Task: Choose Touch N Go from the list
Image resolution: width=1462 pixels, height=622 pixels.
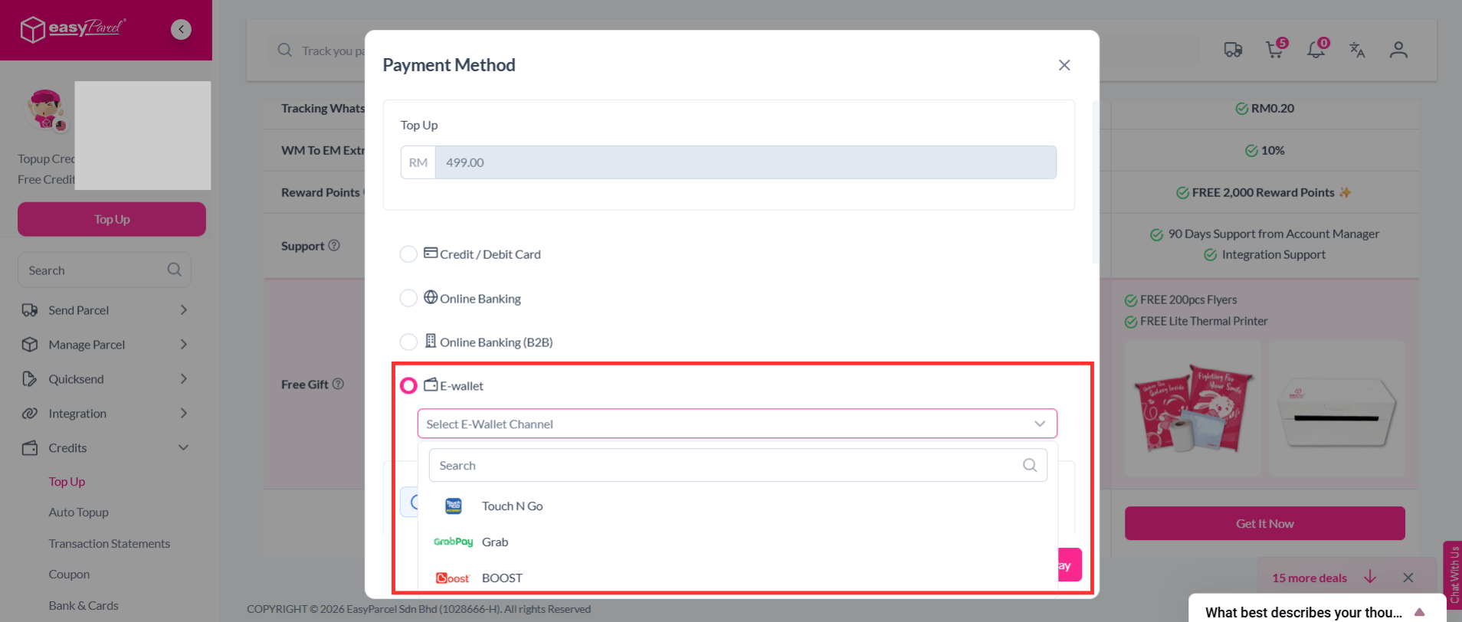Action: point(737,506)
